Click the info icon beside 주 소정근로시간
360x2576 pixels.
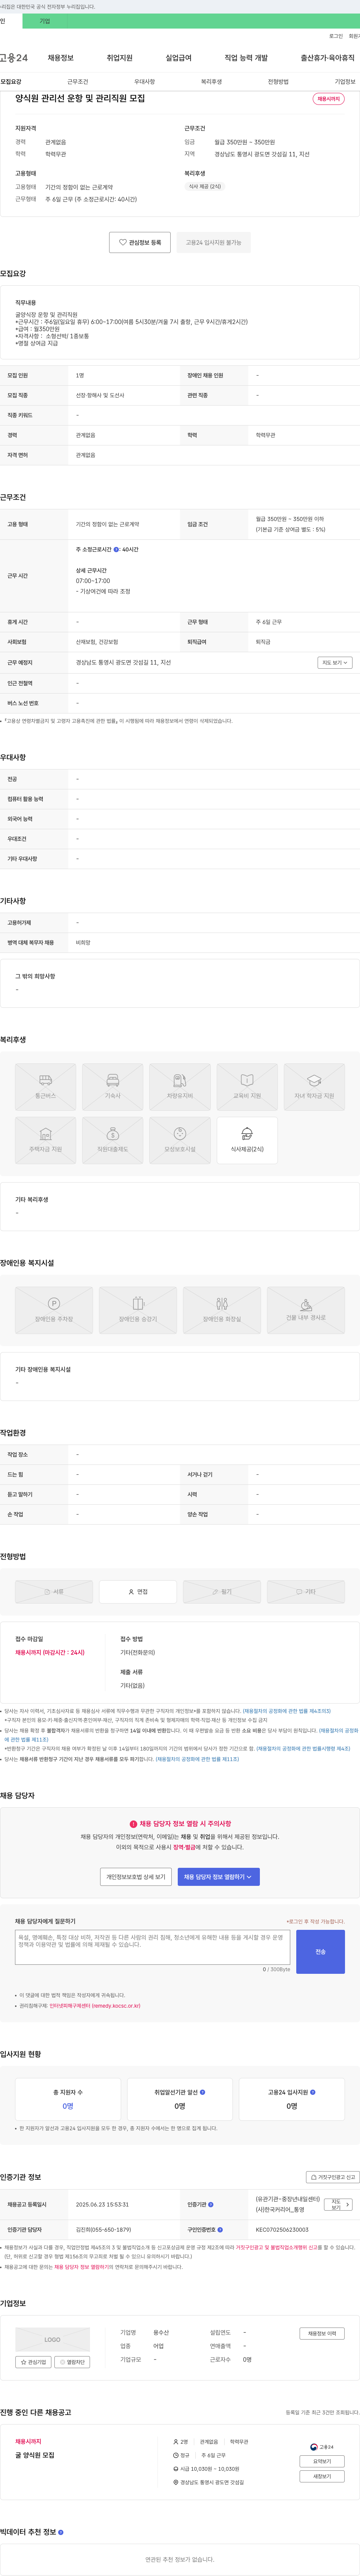point(117,549)
